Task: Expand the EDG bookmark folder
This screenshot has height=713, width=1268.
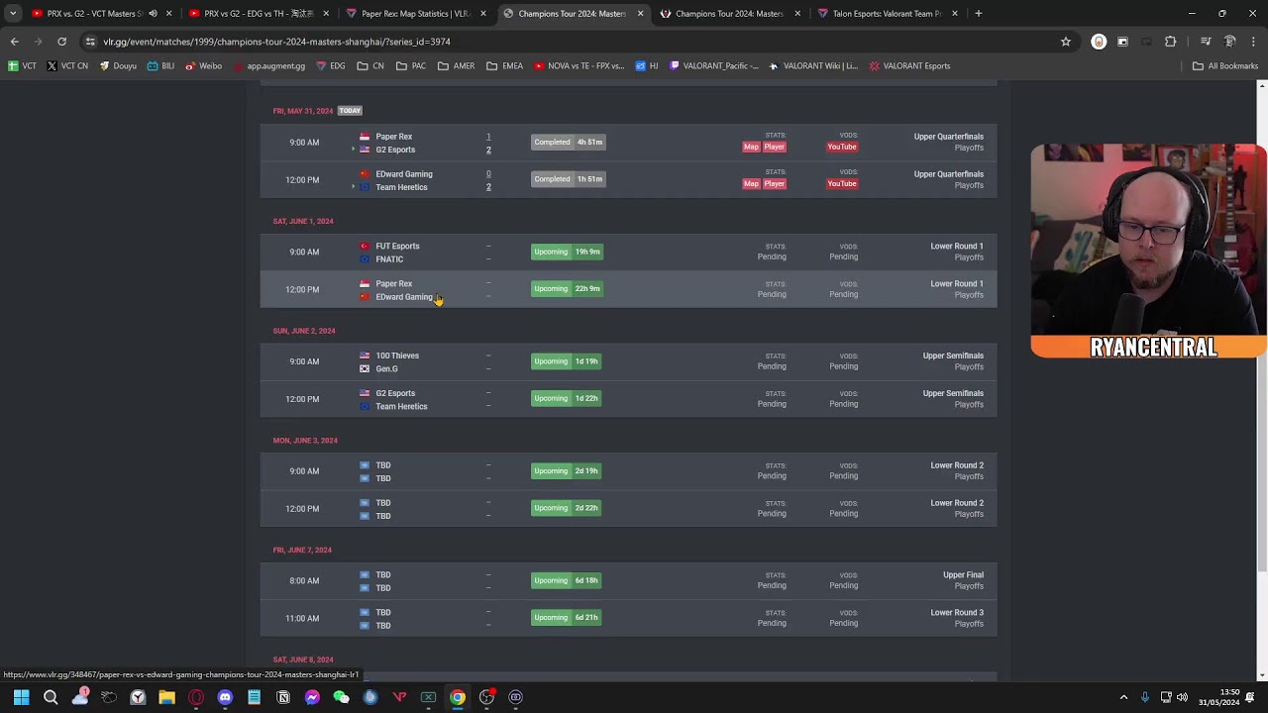Action: click(331, 66)
